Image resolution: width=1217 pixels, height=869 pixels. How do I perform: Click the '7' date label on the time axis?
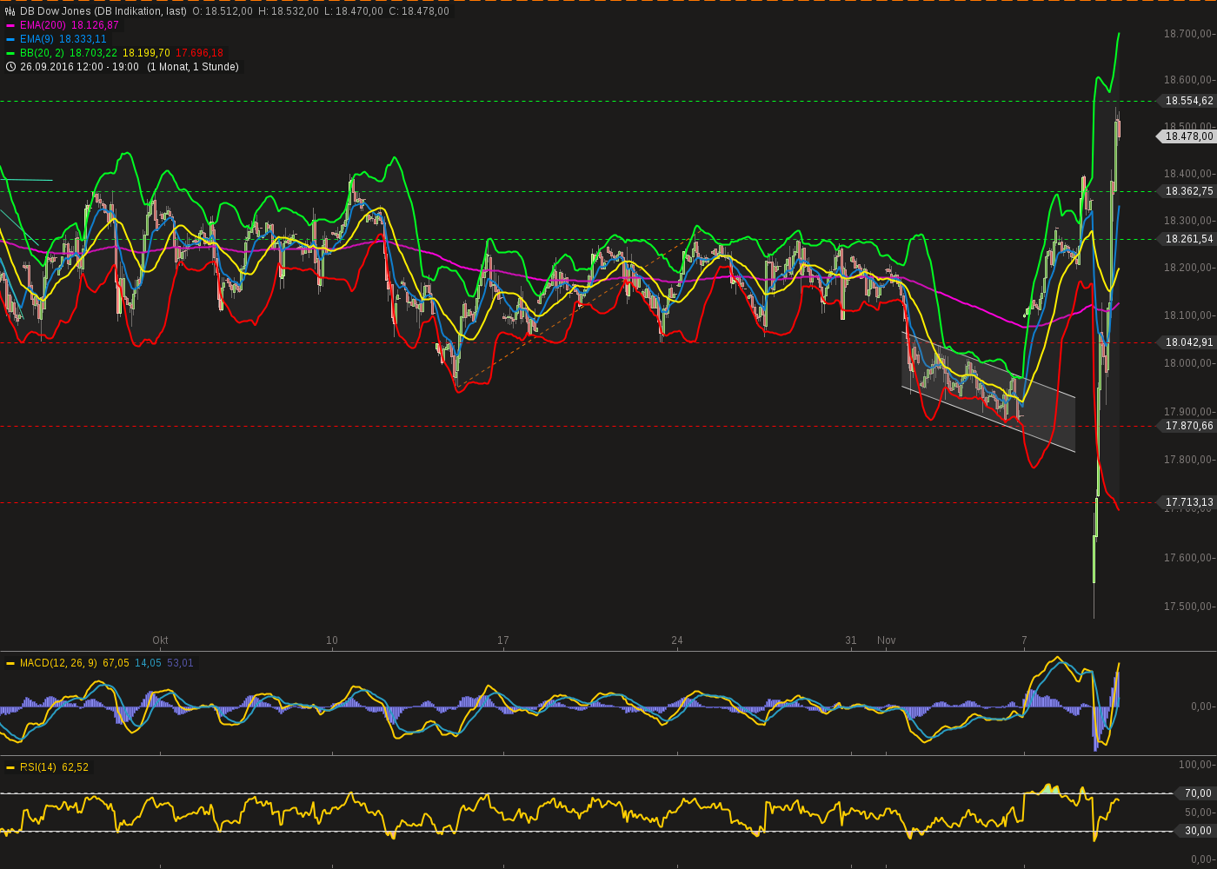point(1025,640)
